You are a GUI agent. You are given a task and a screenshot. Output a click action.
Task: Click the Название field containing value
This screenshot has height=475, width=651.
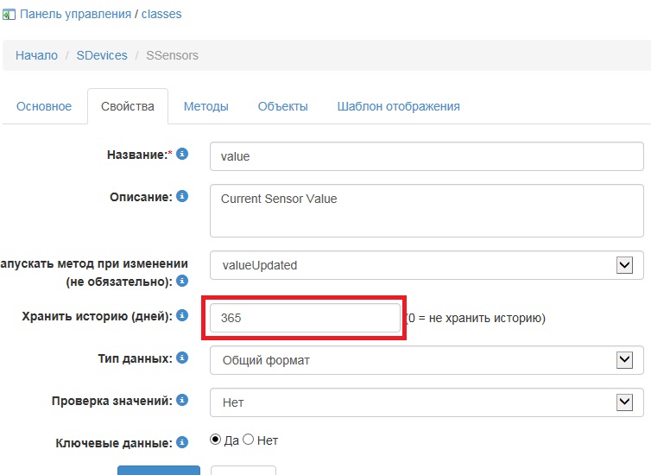[x=427, y=157]
